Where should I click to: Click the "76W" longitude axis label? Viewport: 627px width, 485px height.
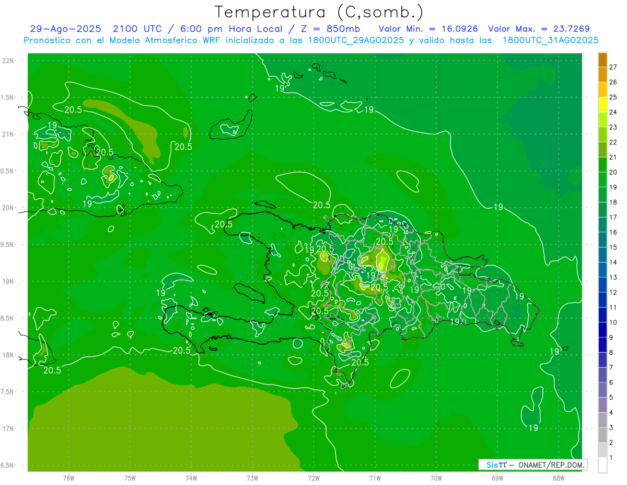tap(68, 478)
